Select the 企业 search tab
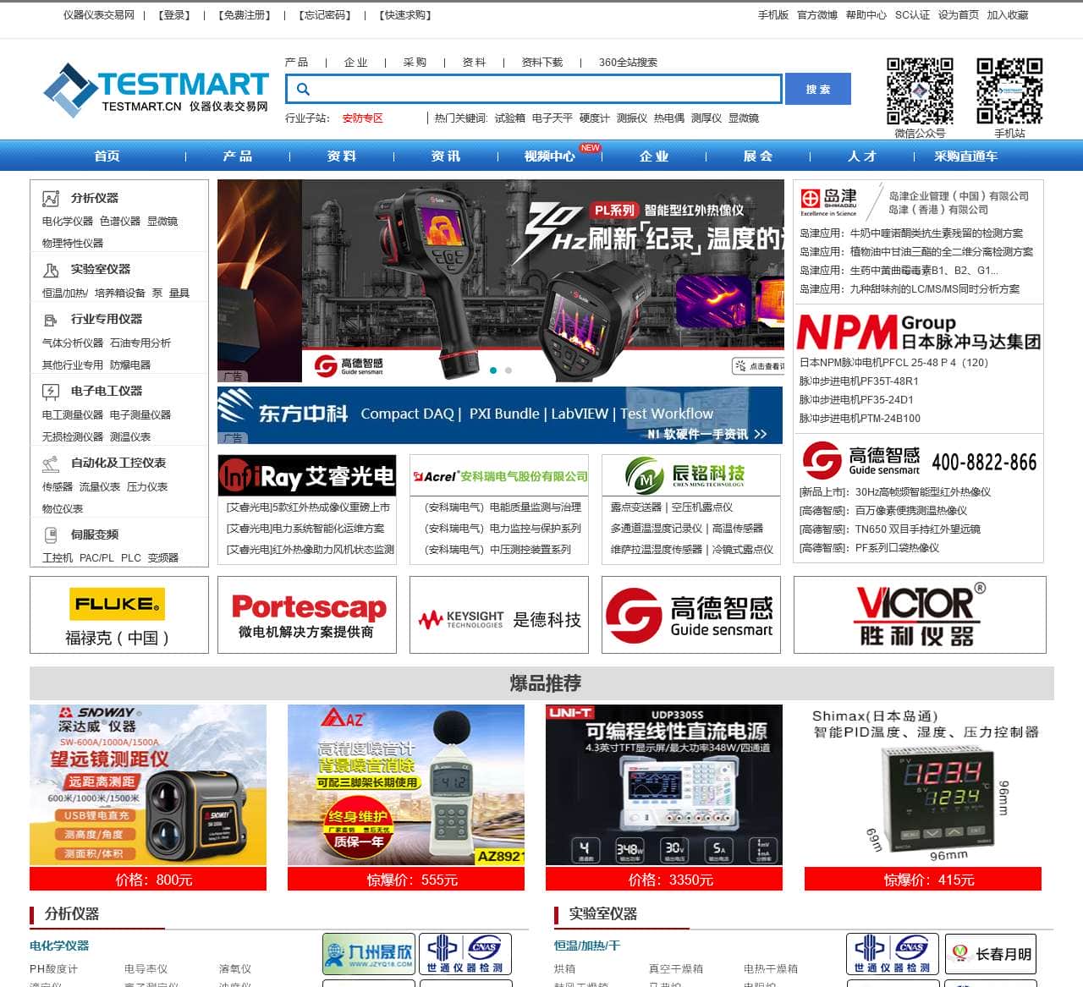 pos(355,63)
